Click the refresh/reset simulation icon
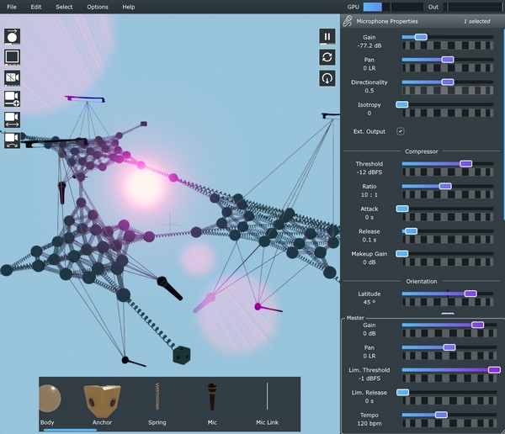Screen dimensions: 505x434 click(327, 57)
